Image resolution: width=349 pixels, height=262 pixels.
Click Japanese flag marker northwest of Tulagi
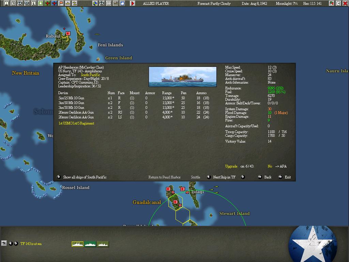pos(168,189)
